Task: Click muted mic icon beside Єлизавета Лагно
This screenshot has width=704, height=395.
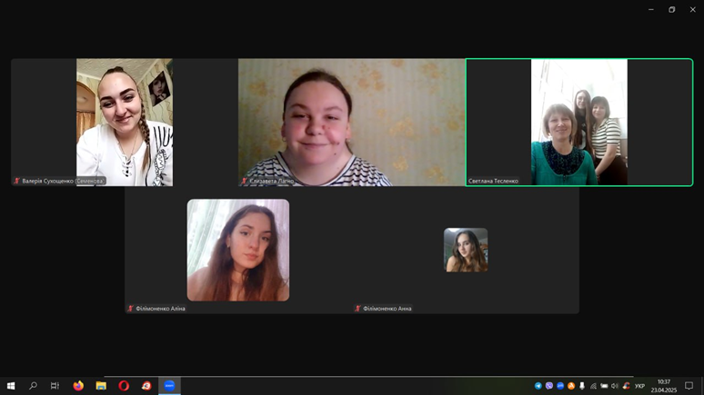Action: (x=245, y=181)
